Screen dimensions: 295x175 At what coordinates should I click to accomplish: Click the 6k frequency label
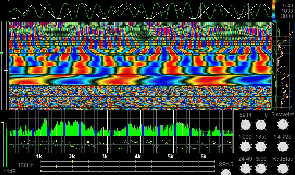(x=203, y=157)
